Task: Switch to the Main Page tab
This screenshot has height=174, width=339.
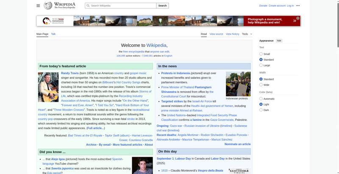Action: tap(42, 34)
